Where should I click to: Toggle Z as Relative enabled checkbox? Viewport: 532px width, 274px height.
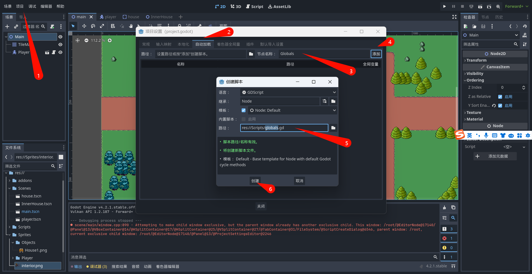[x=500, y=97]
